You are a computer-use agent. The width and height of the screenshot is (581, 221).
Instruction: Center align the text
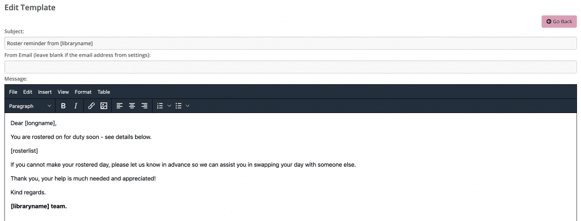click(132, 106)
